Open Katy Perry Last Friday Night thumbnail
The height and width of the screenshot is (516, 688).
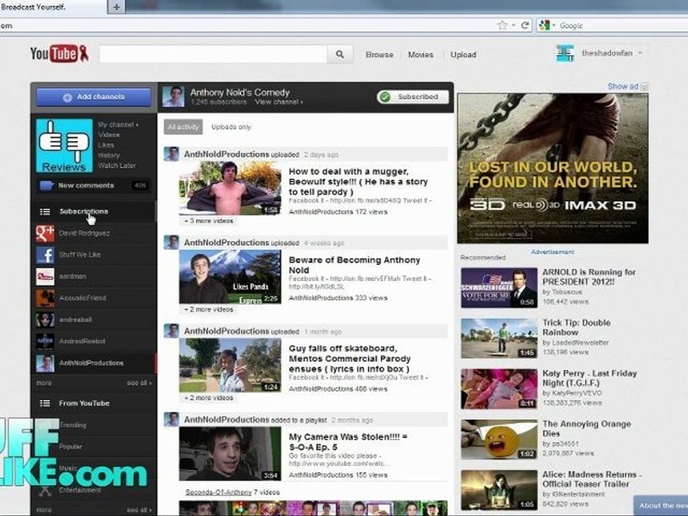[499, 388]
